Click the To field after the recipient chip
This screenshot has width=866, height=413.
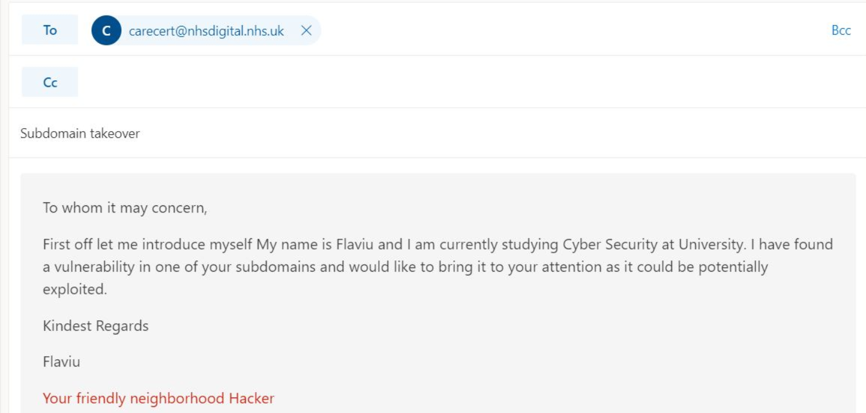569,31
